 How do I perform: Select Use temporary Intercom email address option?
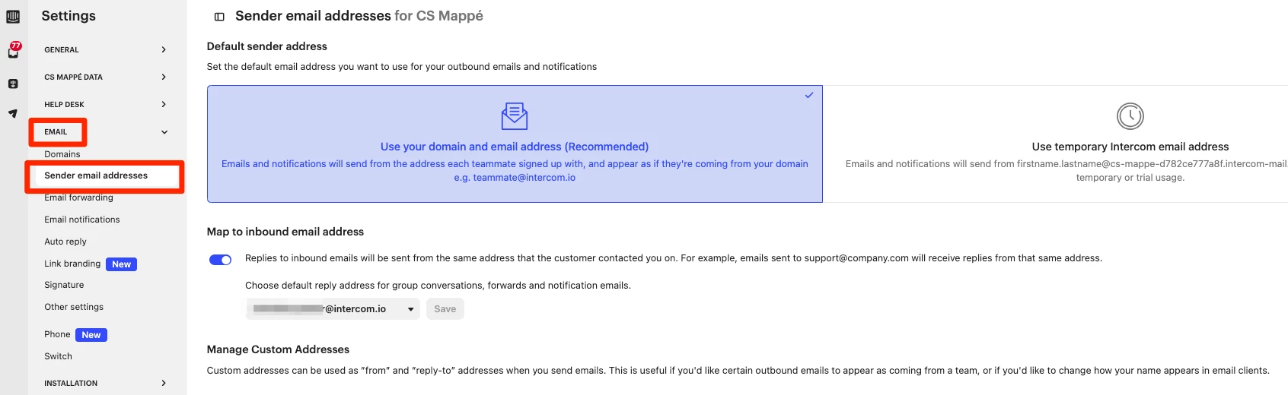pos(1130,147)
